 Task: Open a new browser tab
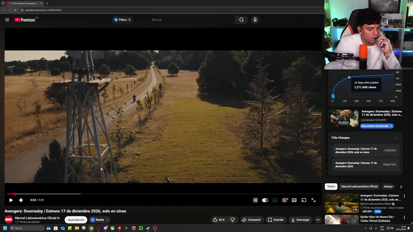[47, 3]
